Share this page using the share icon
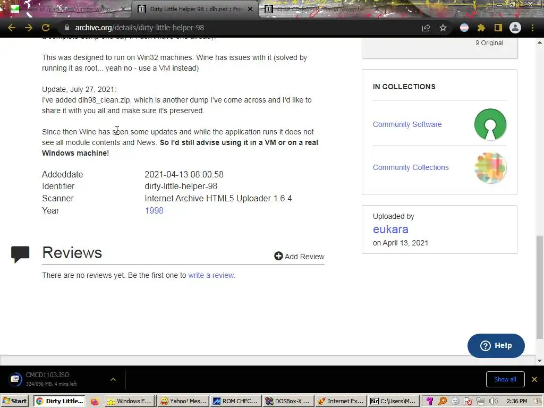This screenshot has width=544, height=408. (x=426, y=28)
